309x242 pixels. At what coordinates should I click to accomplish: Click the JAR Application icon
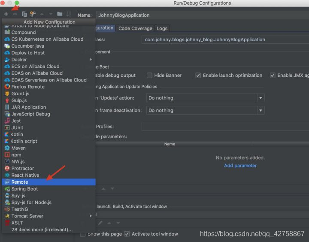(x=7, y=107)
